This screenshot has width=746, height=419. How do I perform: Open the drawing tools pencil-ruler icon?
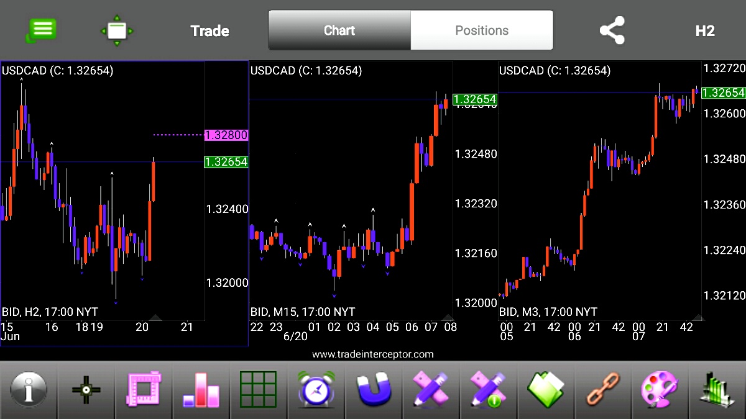[431, 390]
